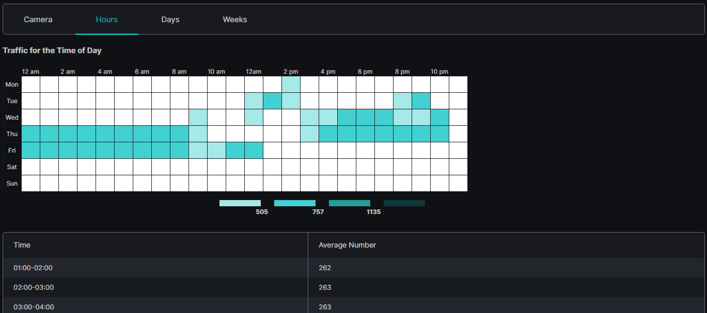Select the Sunday 10 pm heatmap cell

pos(440,184)
